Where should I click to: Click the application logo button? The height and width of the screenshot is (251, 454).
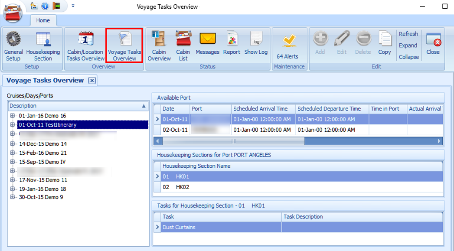click(13, 13)
